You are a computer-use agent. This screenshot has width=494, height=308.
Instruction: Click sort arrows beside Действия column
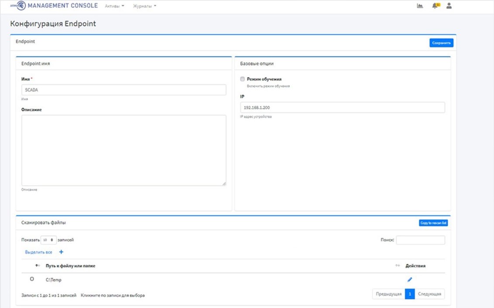pyautogui.click(x=397, y=266)
